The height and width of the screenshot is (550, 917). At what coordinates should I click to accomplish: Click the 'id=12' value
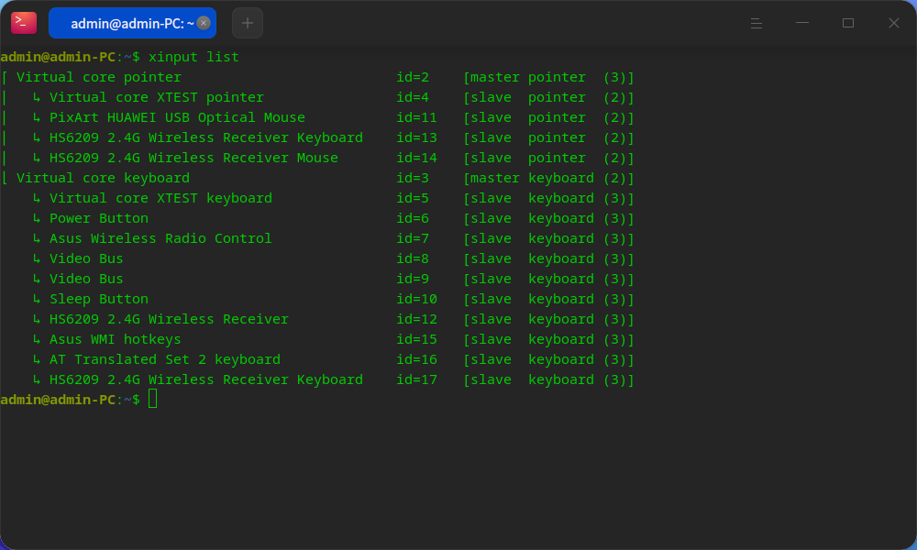click(417, 319)
